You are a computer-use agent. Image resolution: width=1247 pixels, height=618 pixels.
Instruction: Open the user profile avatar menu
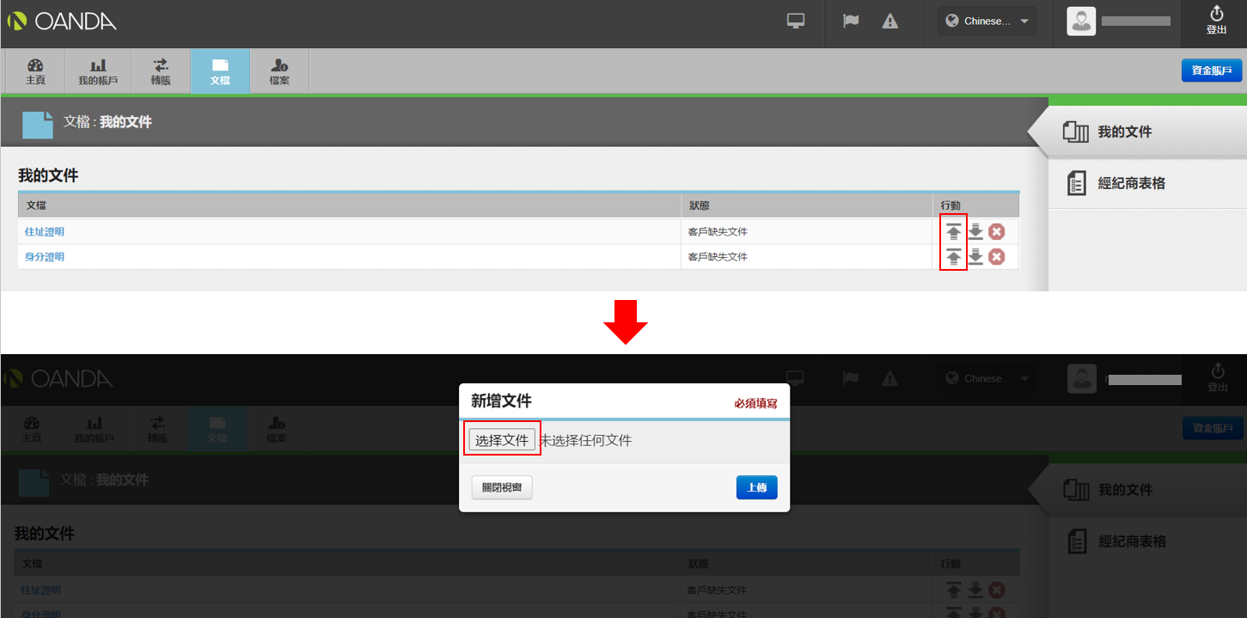click(1081, 21)
